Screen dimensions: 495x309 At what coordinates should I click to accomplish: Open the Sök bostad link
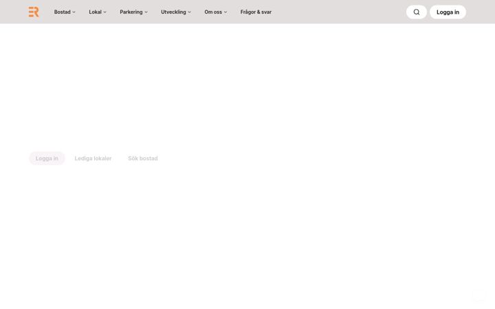pos(143,159)
